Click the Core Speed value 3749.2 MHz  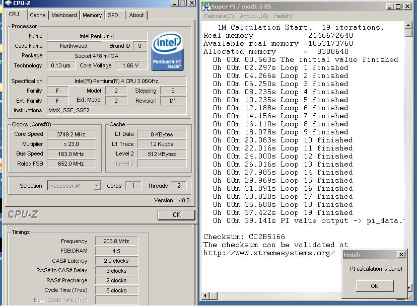click(71, 134)
